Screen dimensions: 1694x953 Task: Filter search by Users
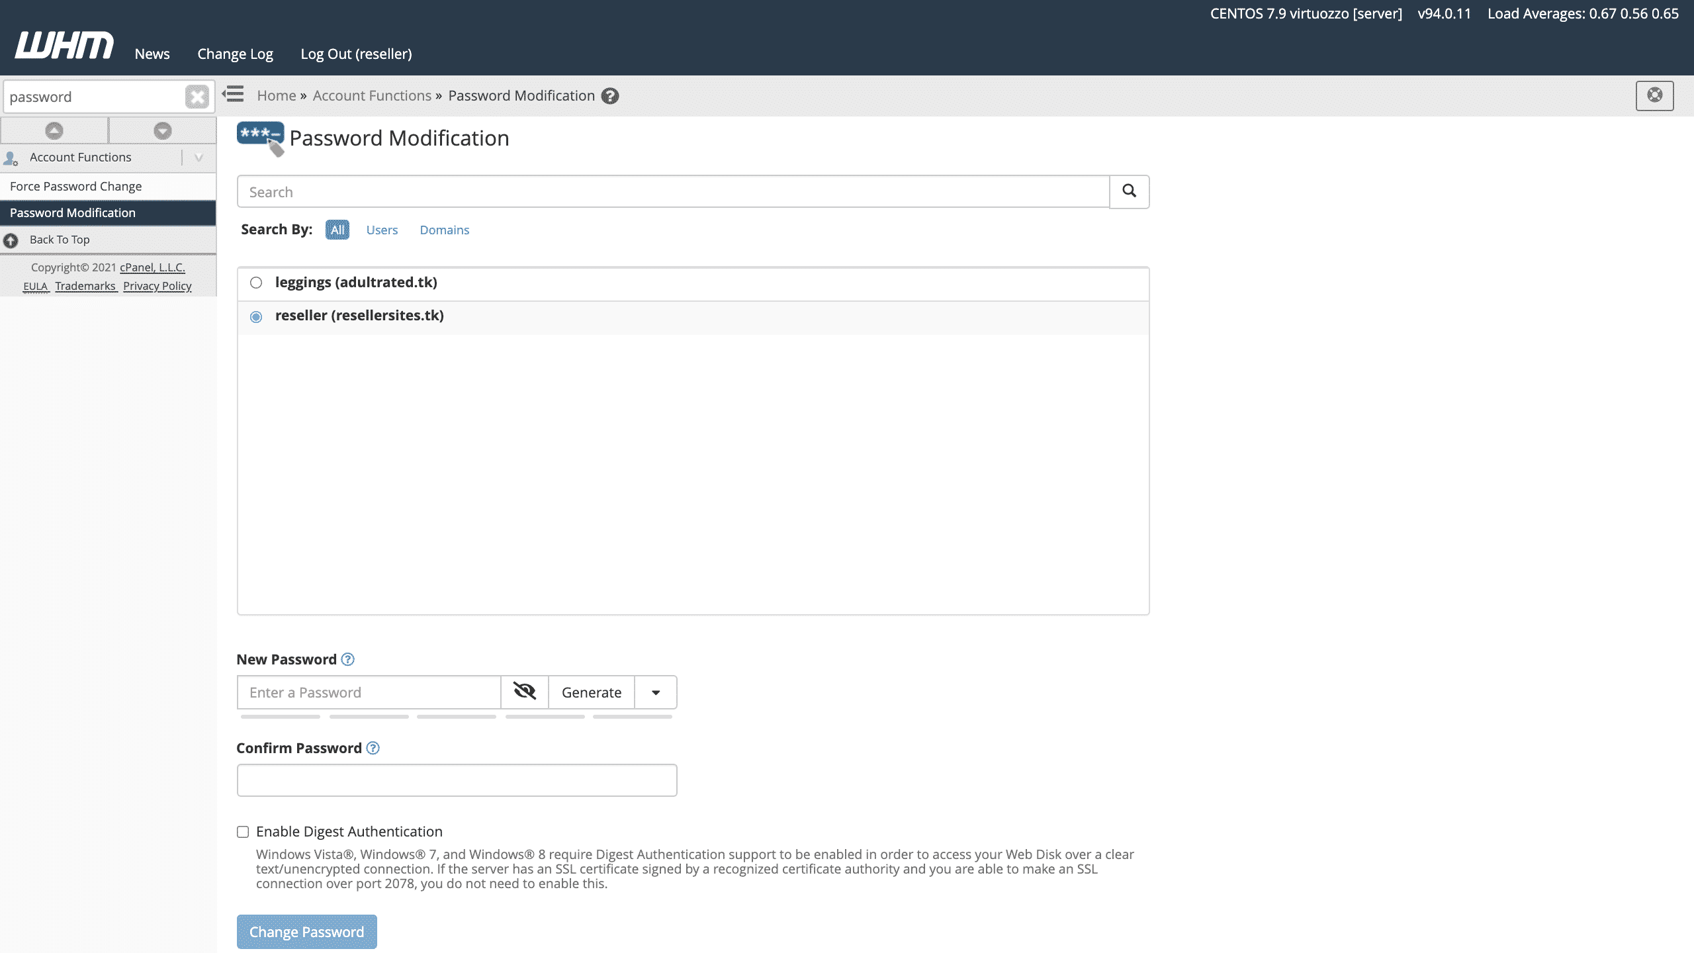pyautogui.click(x=382, y=230)
